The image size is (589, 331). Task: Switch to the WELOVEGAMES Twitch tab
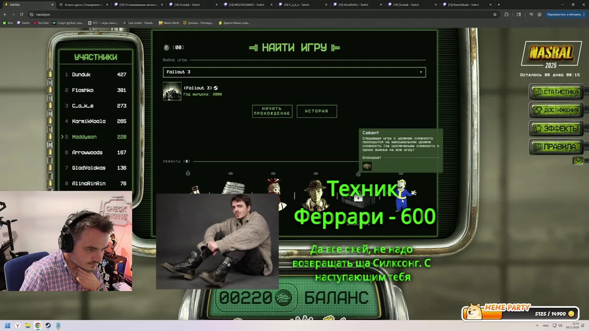pos(248,5)
